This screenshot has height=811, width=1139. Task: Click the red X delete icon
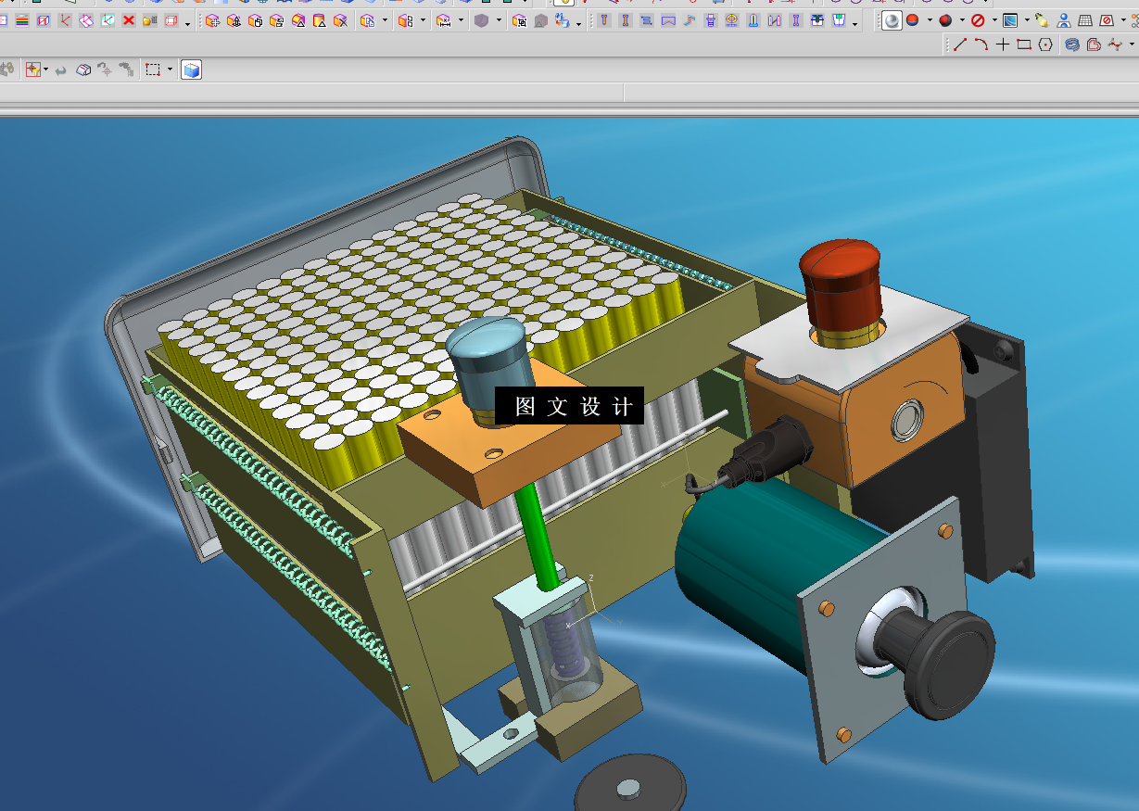tap(129, 20)
